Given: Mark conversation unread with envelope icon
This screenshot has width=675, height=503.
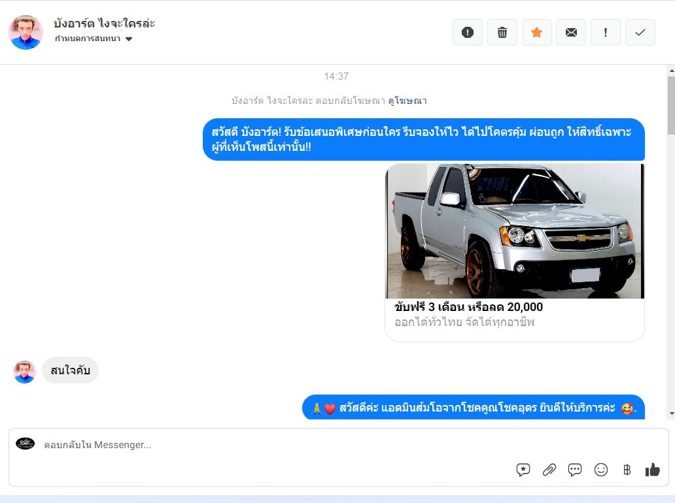Looking at the screenshot, I should pyautogui.click(x=571, y=33).
